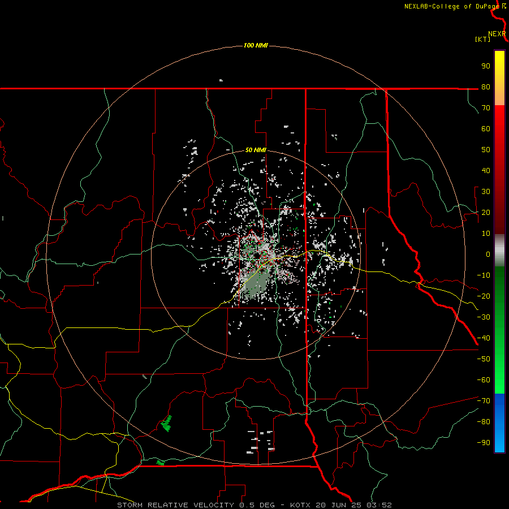Click the -10 value on velocity scale
509x509 pixels.
click(x=484, y=275)
